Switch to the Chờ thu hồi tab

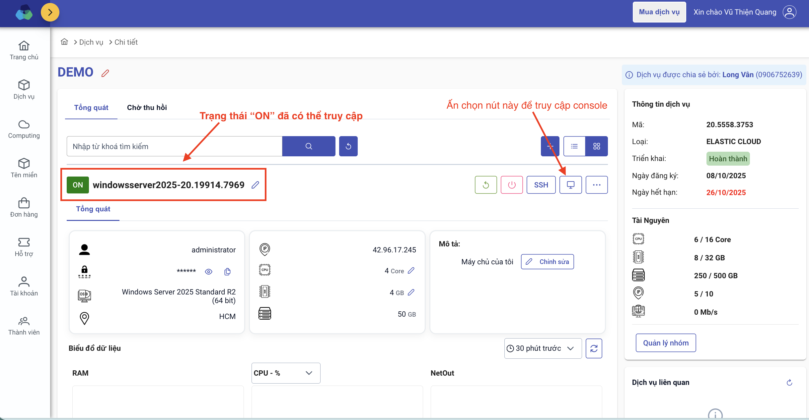tap(147, 107)
